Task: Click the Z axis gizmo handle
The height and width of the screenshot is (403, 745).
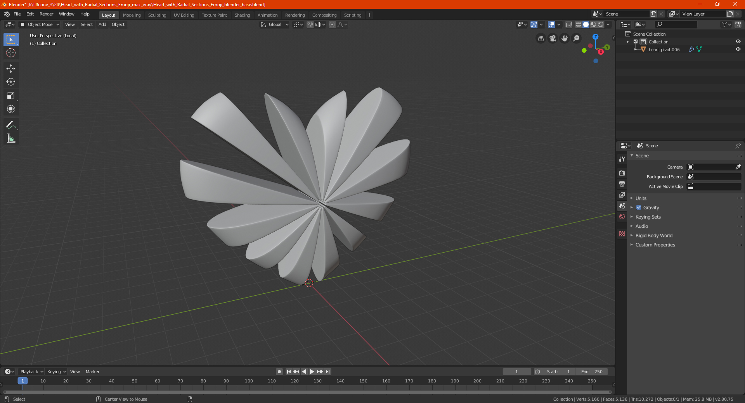Action: pos(595,36)
